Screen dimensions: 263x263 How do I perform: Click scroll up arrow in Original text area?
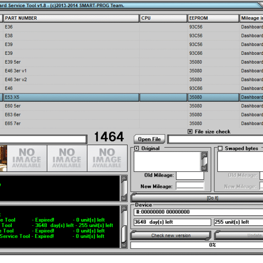click(x=204, y=155)
